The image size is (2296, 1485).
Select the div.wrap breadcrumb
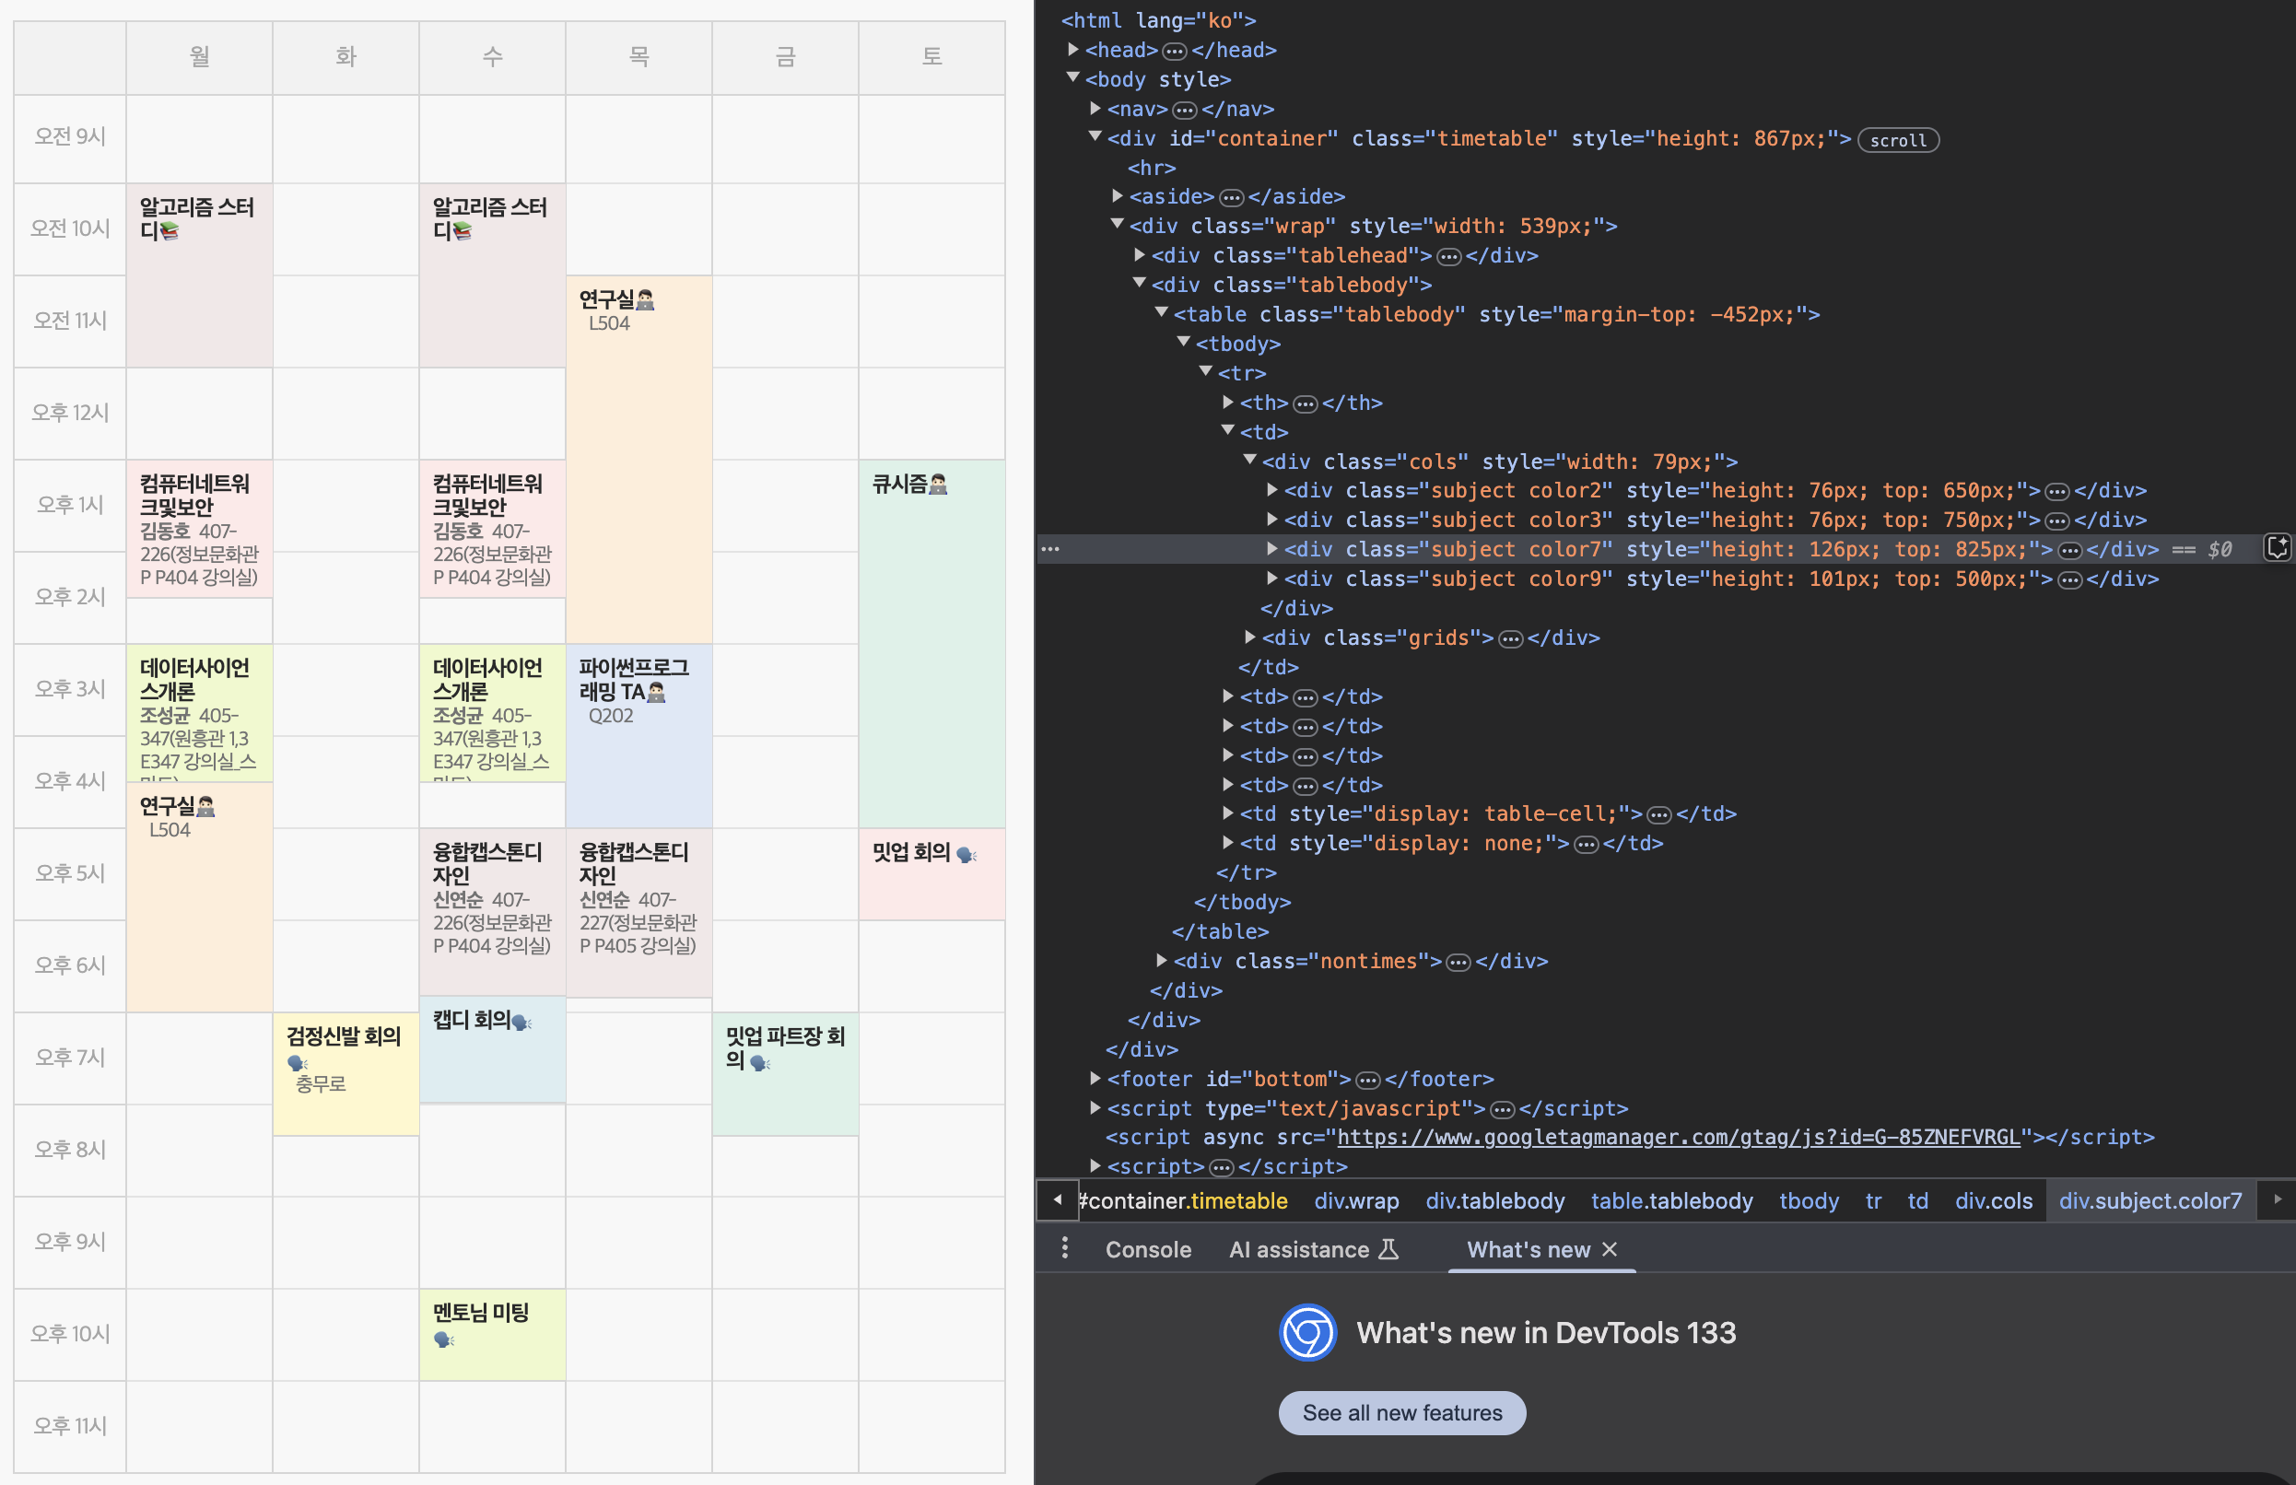pyautogui.click(x=1357, y=1200)
